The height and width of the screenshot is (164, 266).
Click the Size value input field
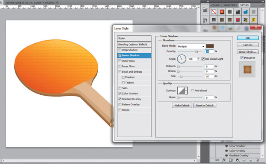tap(209, 77)
